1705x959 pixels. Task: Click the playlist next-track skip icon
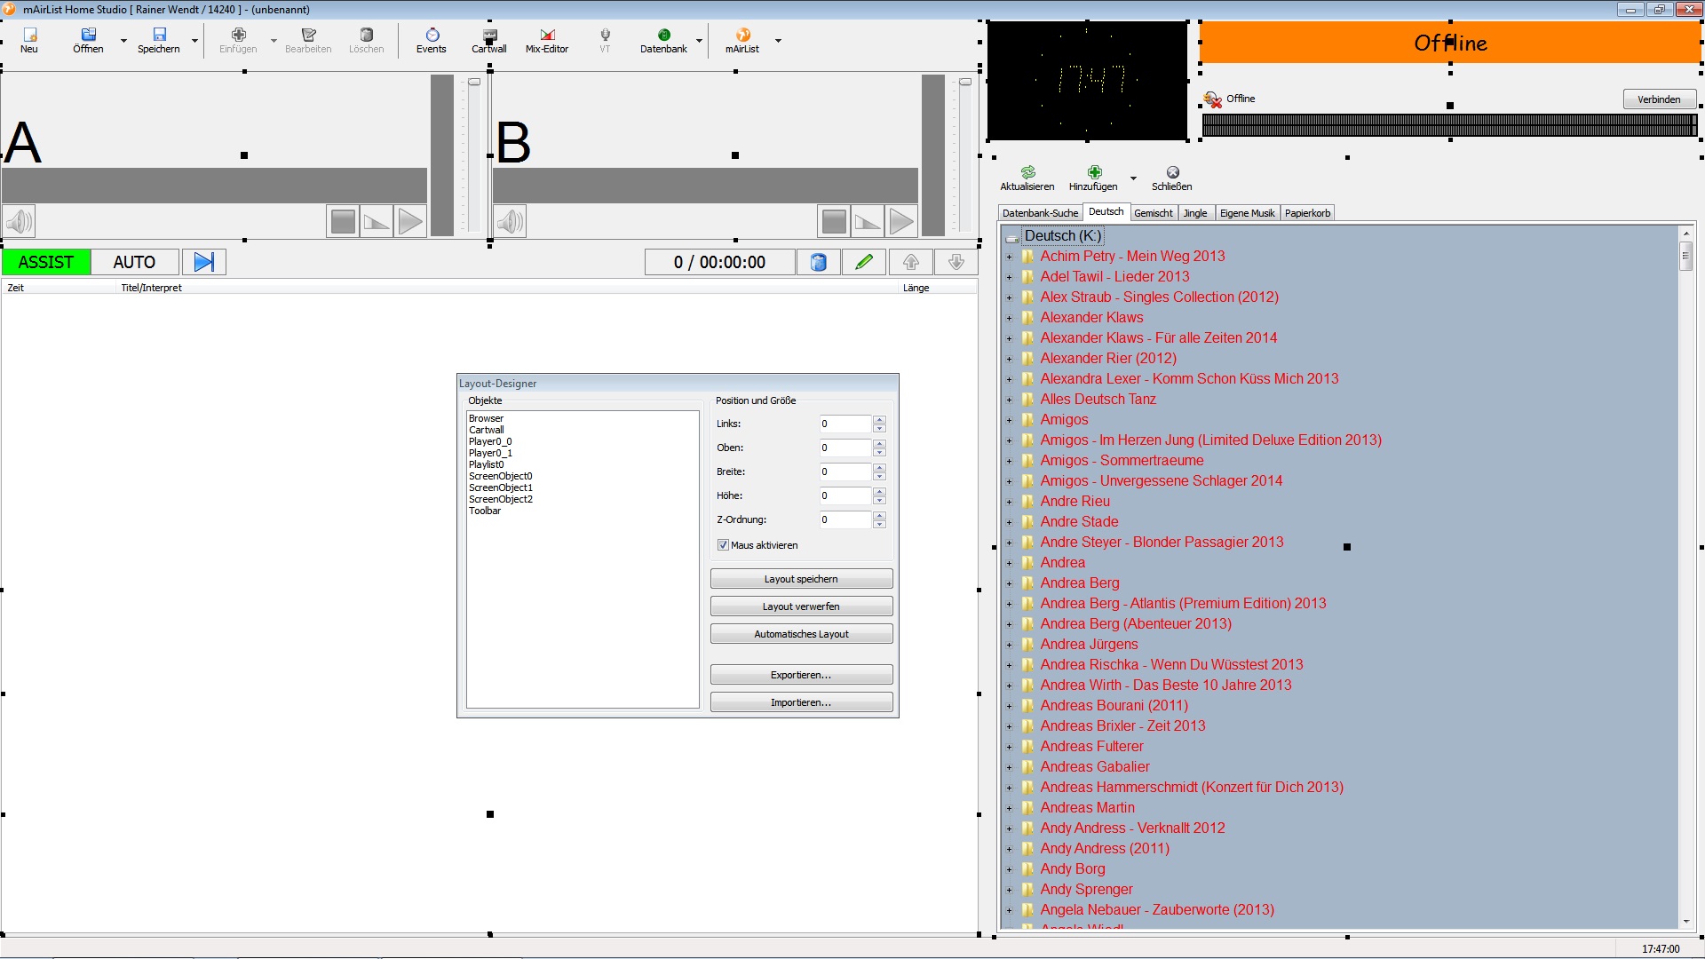[x=204, y=262]
